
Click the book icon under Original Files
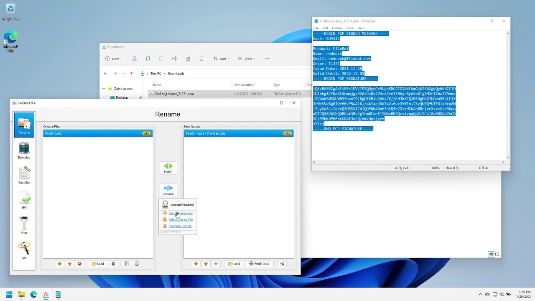pos(127,264)
